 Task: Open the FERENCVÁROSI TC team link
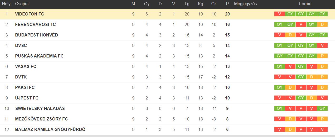tap(36, 24)
